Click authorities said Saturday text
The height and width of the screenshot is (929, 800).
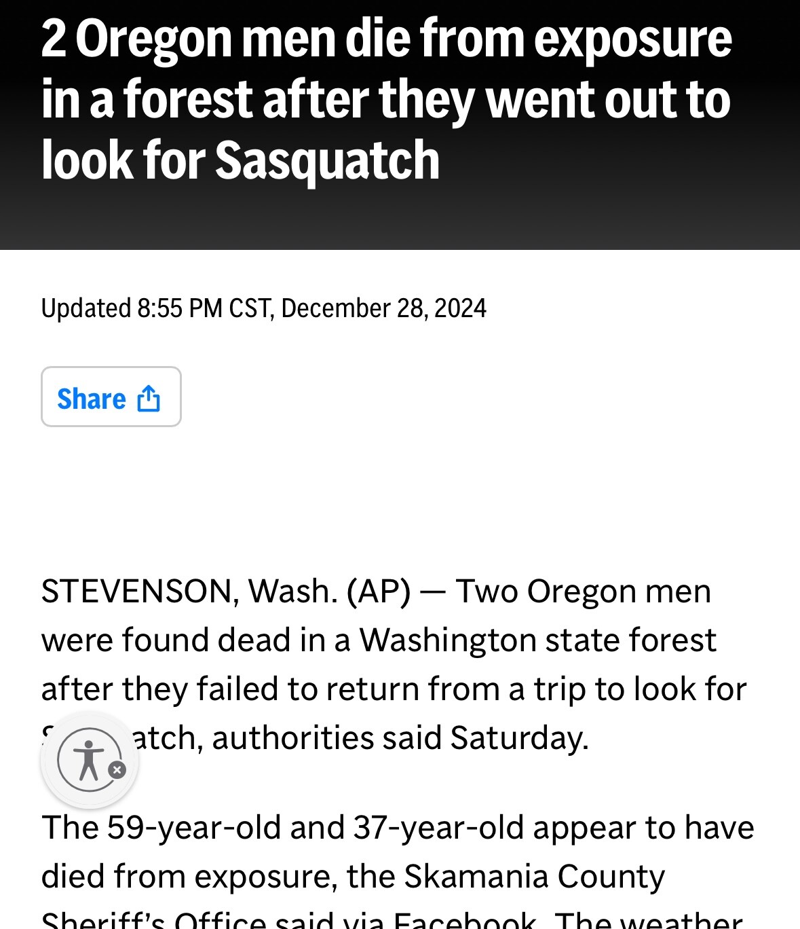coord(400,738)
